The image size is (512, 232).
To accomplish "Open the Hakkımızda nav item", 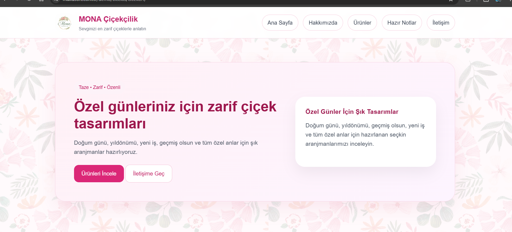I will click(x=323, y=23).
